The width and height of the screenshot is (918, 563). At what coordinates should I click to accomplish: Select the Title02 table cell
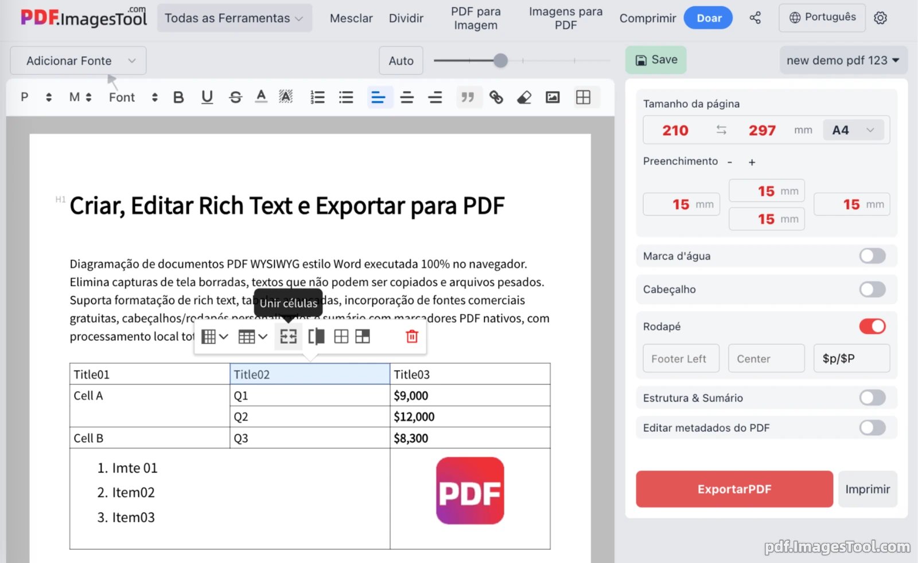click(310, 374)
